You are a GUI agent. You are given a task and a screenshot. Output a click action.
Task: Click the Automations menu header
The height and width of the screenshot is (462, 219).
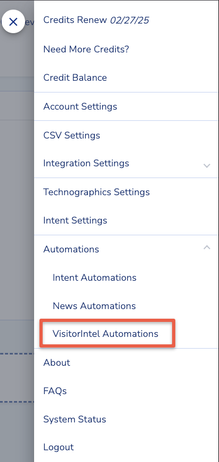71,249
